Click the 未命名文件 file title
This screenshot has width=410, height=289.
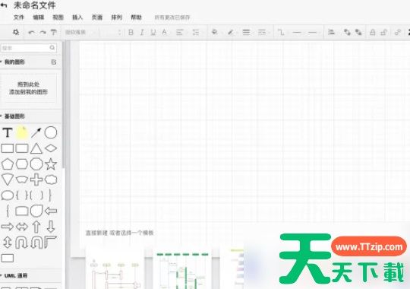34,5
